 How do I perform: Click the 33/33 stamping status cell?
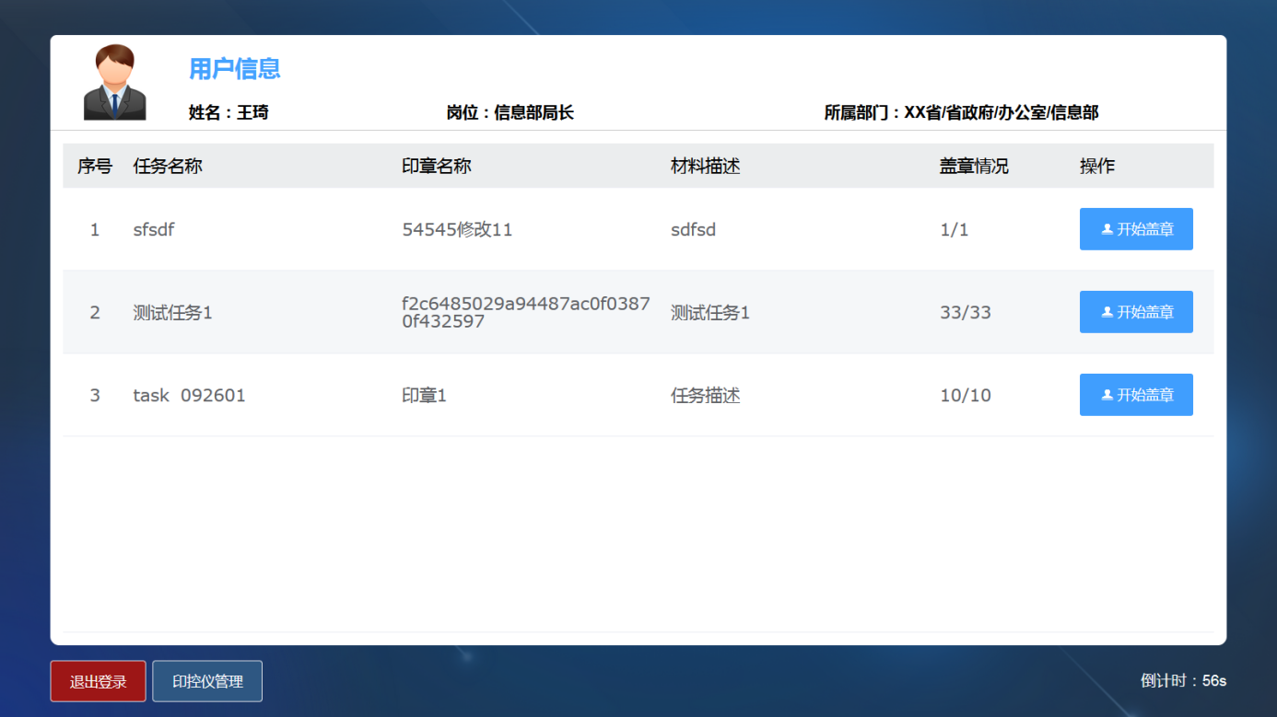(966, 312)
